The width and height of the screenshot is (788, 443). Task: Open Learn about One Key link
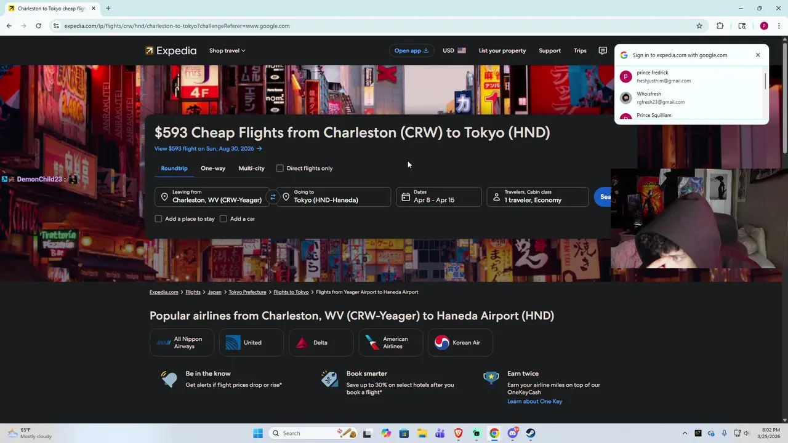tap(534, 401)
